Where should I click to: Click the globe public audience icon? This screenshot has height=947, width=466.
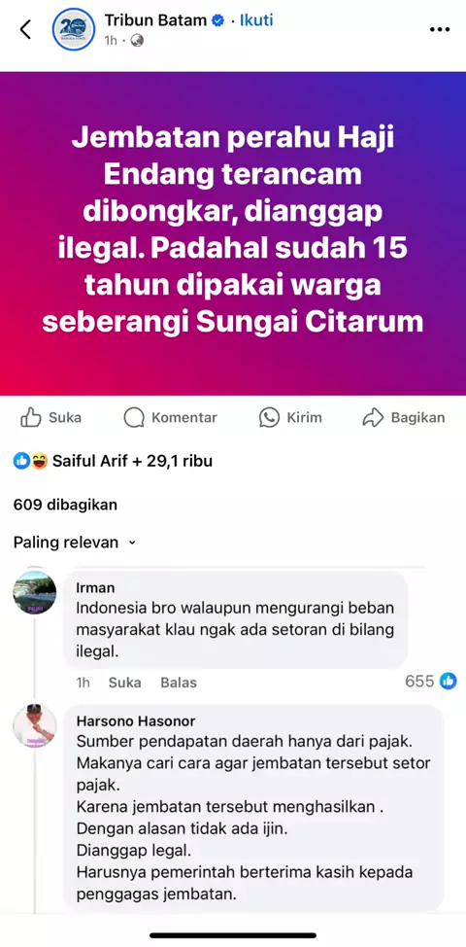pyautogui.click(x=137, y=41)
